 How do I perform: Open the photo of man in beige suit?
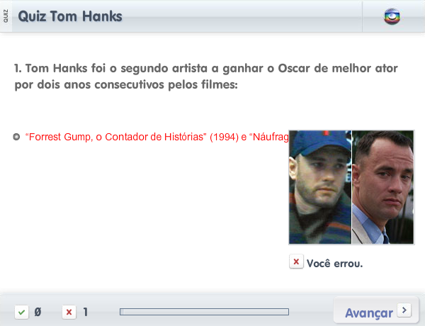[383, 187]
